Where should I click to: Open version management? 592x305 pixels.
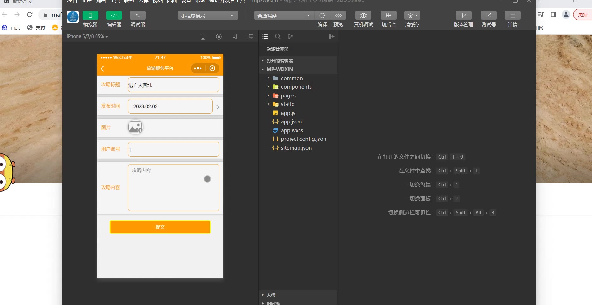[x=463, y=16]
